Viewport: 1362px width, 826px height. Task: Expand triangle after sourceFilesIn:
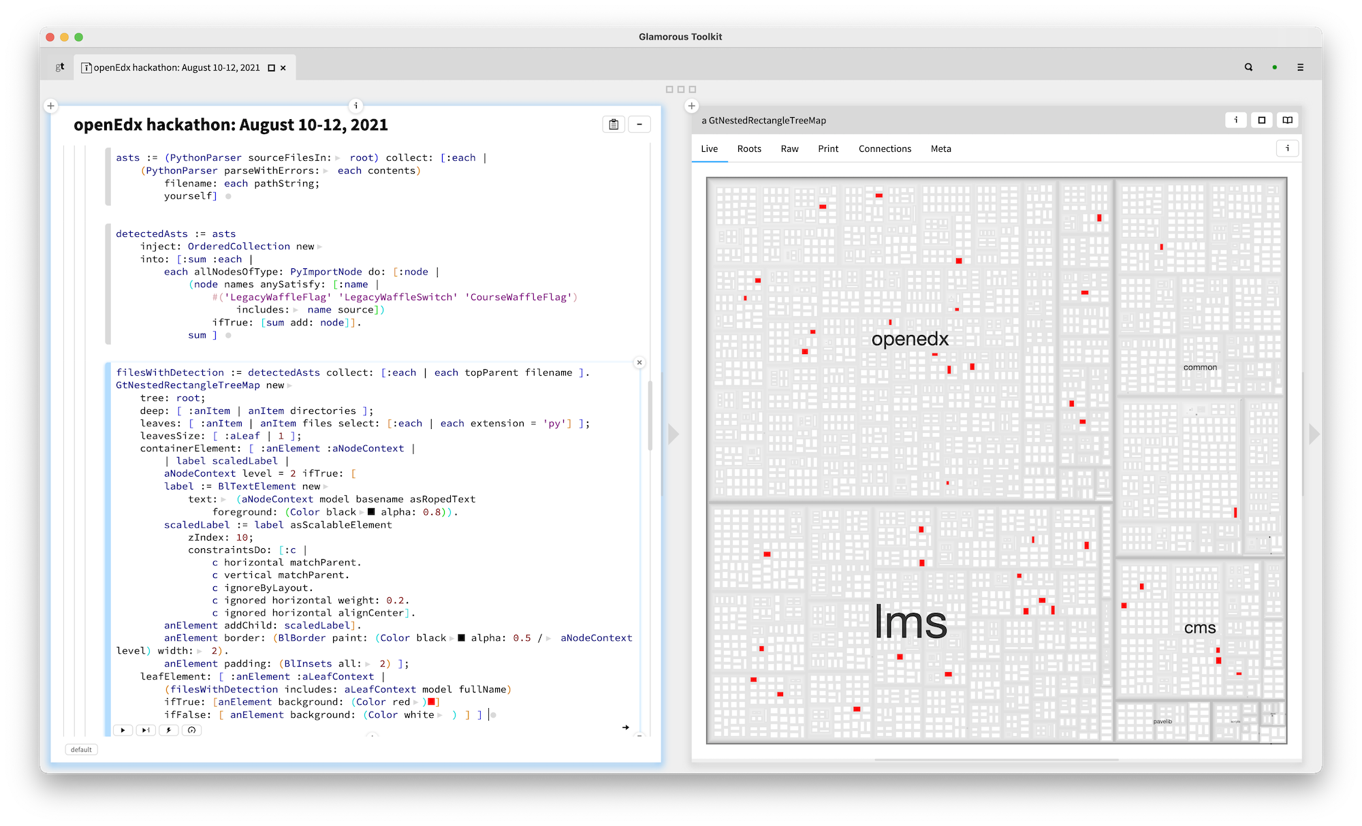click(x=338, y=158)
